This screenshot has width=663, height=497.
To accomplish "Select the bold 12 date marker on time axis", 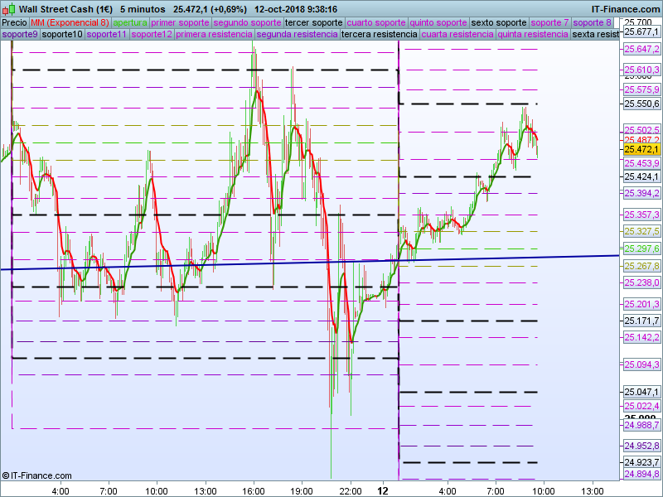I will 383,491.
